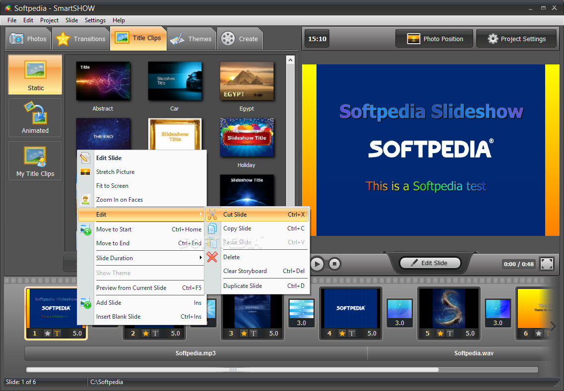Open the Themes tab

(x=191, y=39)
